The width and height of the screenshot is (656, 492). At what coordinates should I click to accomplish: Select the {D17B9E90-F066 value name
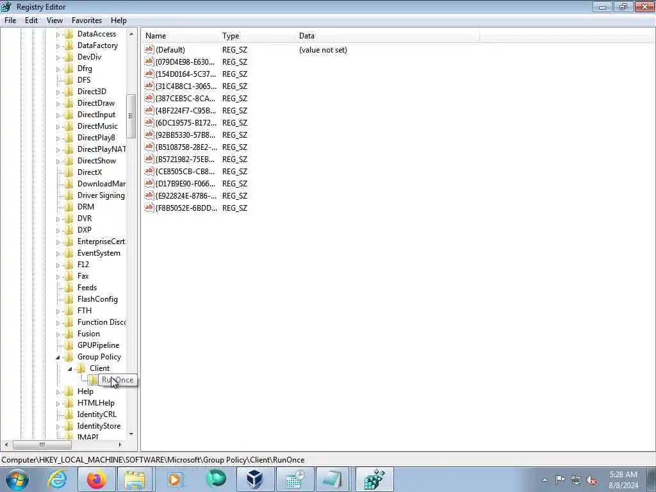[185, 183]
